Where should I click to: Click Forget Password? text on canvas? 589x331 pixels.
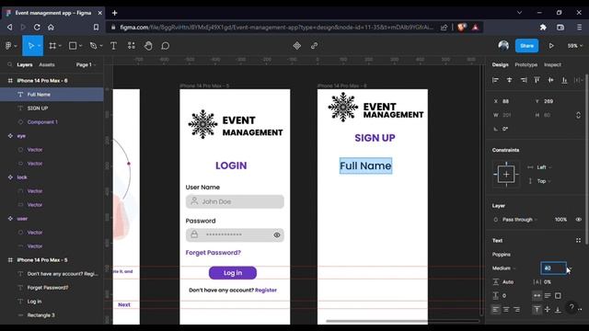[213, 253]
